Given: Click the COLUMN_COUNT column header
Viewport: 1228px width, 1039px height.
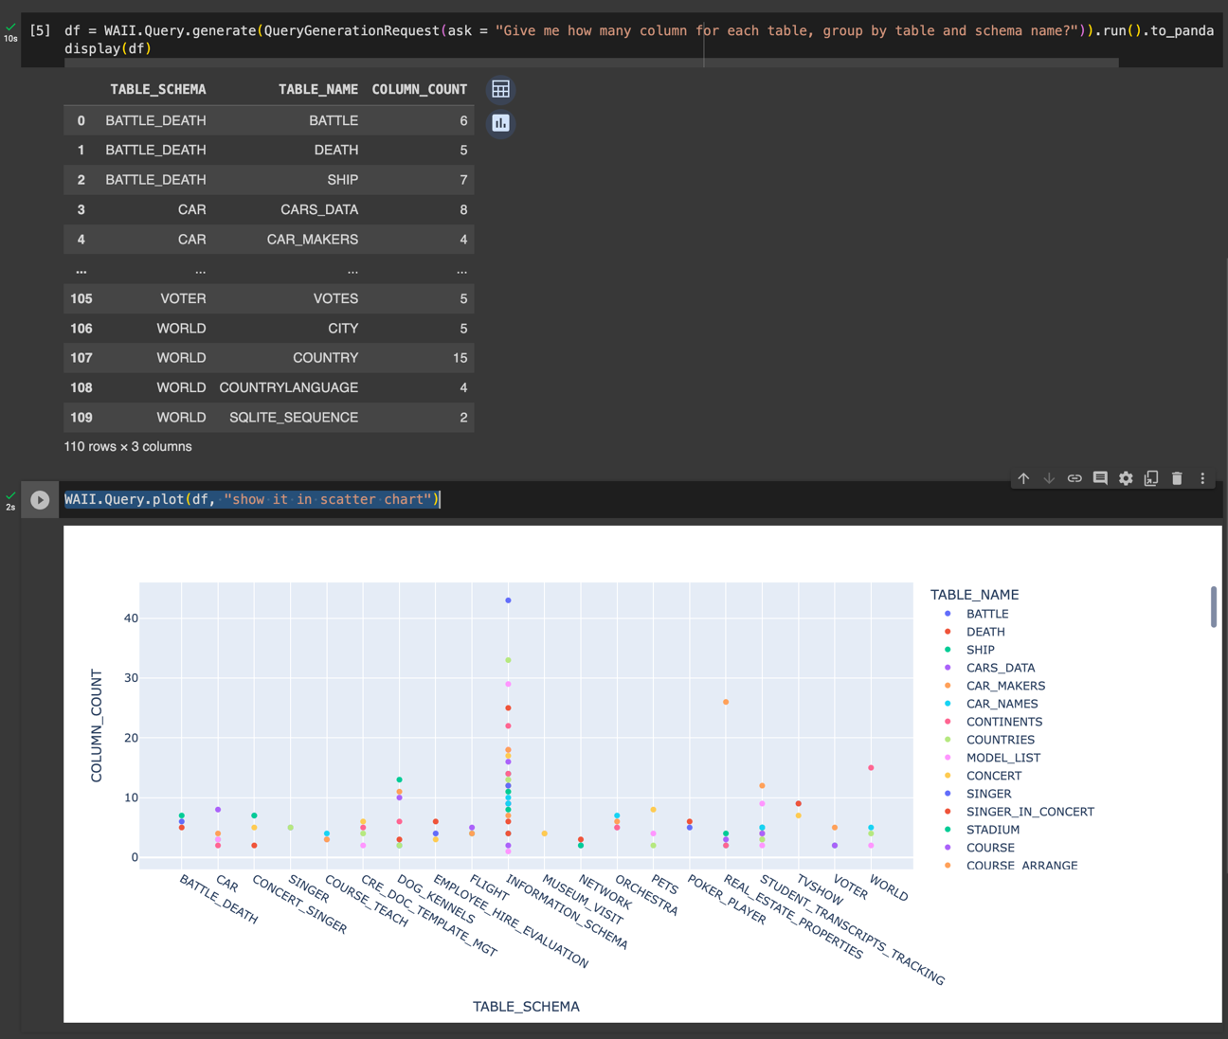Looking at the screenshot, I should (x=420, y=89).
